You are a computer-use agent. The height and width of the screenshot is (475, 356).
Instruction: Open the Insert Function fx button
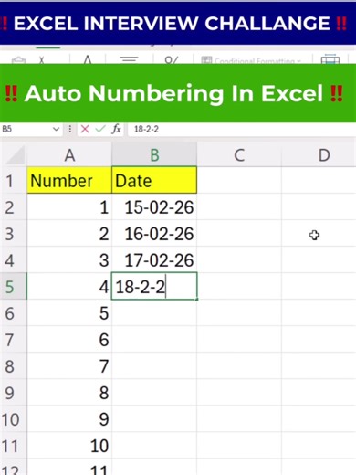coord(116,129)
